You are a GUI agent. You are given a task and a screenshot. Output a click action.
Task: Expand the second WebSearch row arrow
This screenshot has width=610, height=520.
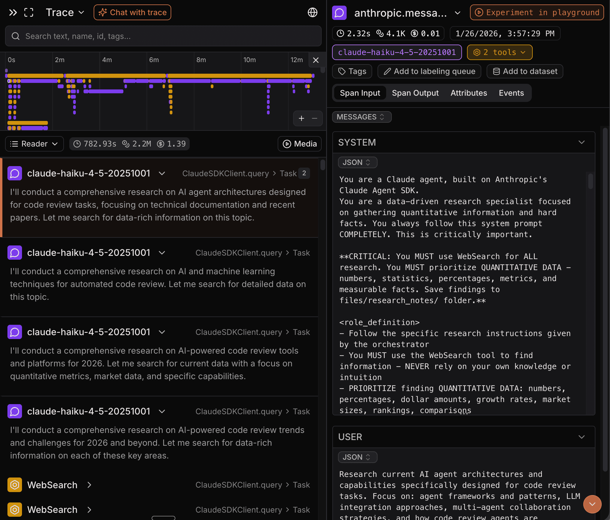pyautogui.click(x=89, y=510)
